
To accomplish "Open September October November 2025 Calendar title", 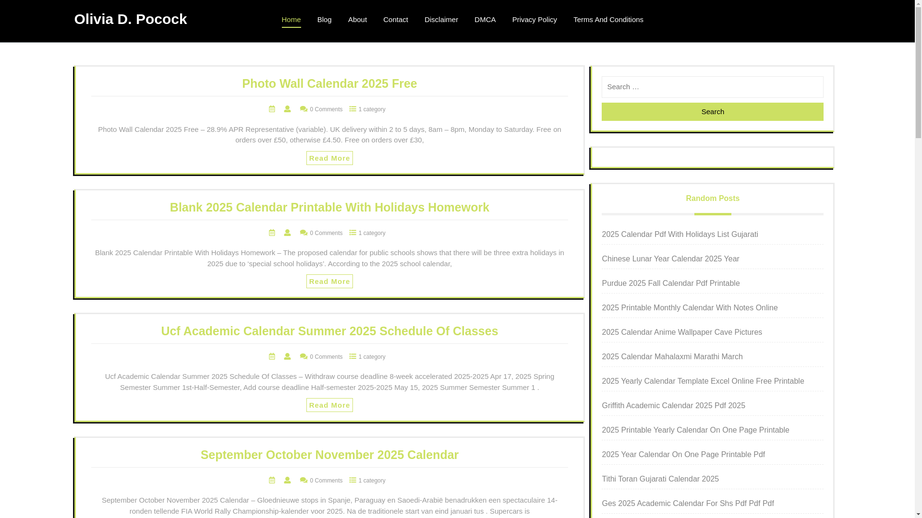I will tap(329, 455).
